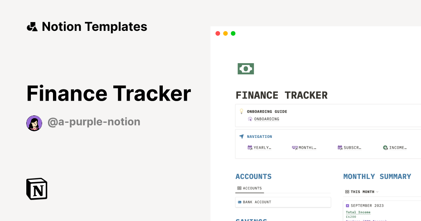The width and height of the screenshot is (421, 221).
Task: Click the Notion Templates header logo
Action: pos(32,27)
